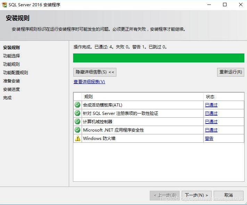This screenshot has height=205, width=247.
Task: Select 完成 step in sidebar
Action: (x=7, y=98)
